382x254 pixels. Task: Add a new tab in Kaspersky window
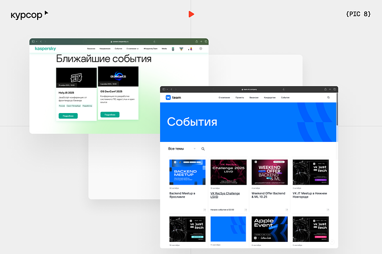pos(201,42)
